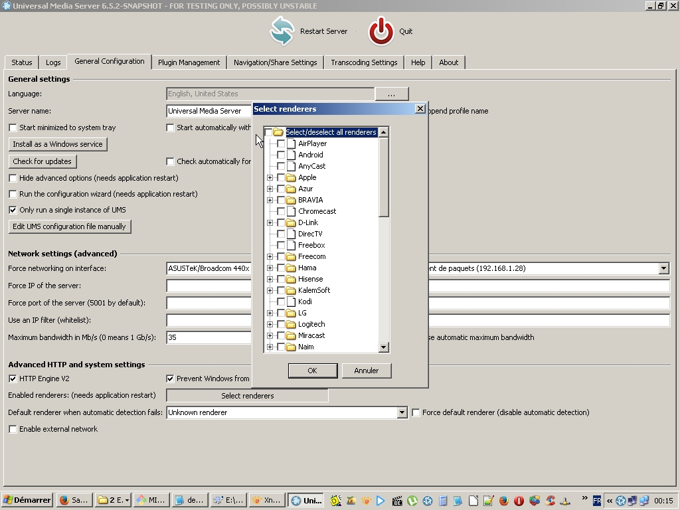The image size is (680, 510).
Task: Enable Start minimized to system tray
Action: coord(13,127)
